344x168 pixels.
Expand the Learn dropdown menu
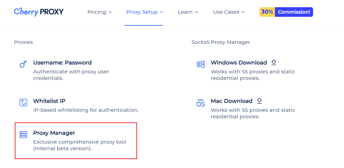click(188, 12)
